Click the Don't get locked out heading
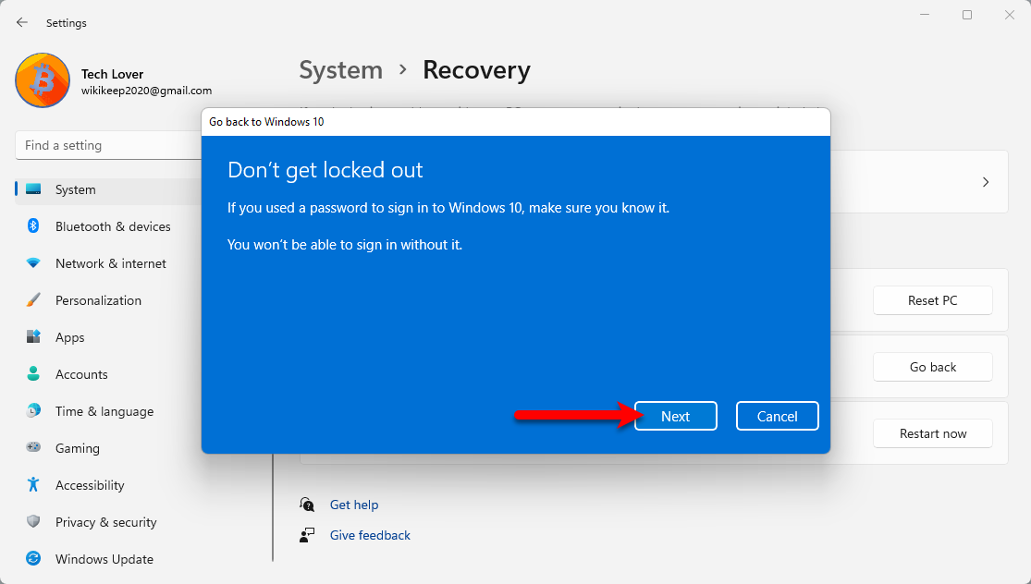This screenshot has width=1031, height=584. 325,170
